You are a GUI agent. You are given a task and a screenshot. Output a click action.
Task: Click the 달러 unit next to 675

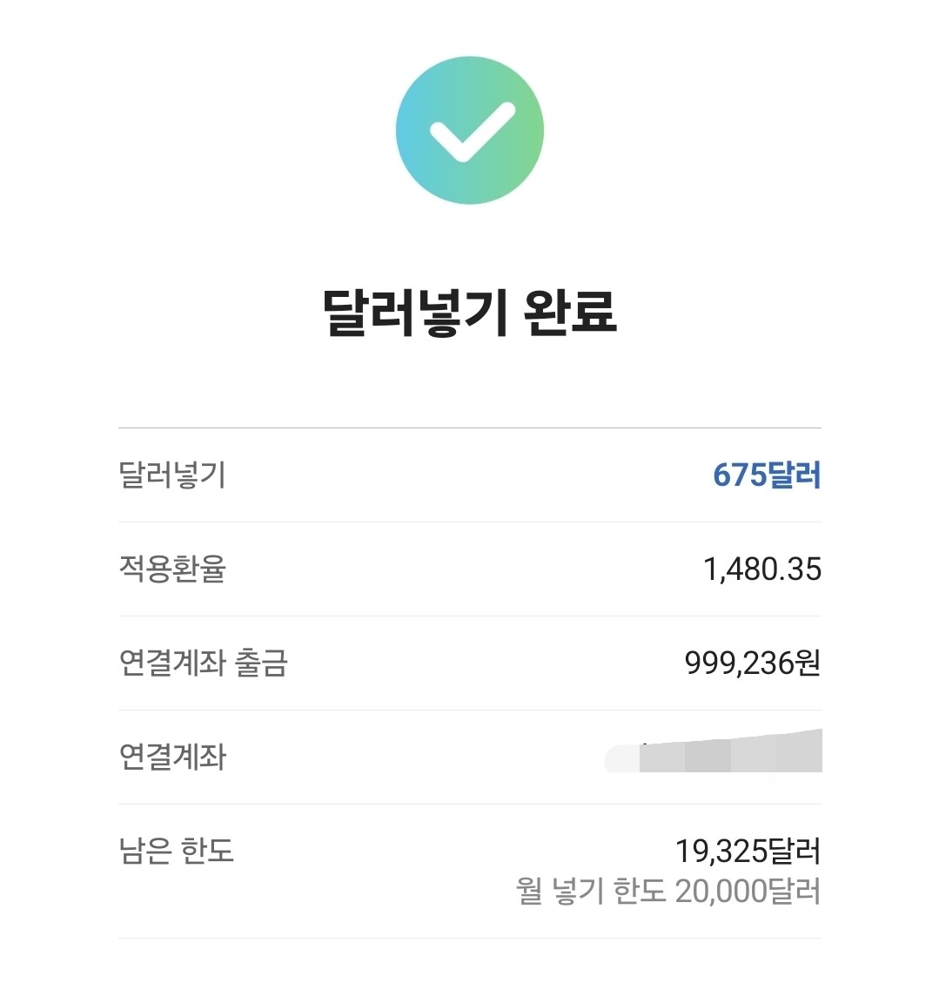click(795, 475)
